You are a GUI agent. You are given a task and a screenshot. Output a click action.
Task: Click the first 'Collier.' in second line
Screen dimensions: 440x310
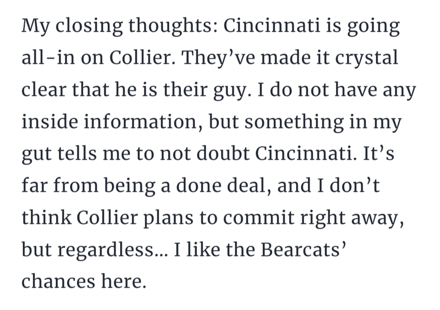(142, 58)
